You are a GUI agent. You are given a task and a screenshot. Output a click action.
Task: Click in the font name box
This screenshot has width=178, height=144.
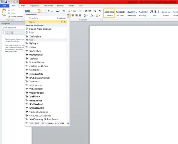coord(31,11)
